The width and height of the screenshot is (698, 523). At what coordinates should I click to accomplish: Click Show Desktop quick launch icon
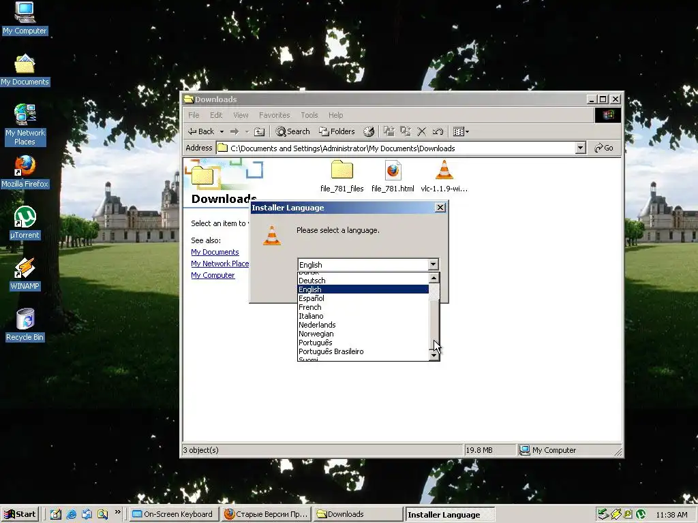pyautogui.click(x=56, y=514)
